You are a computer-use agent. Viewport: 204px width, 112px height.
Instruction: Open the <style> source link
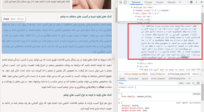[196, 94]
